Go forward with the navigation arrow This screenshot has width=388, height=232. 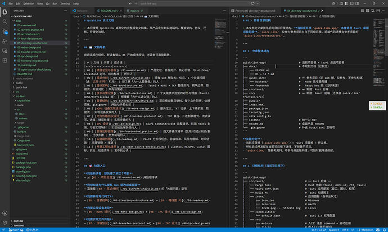click(136, 3)
